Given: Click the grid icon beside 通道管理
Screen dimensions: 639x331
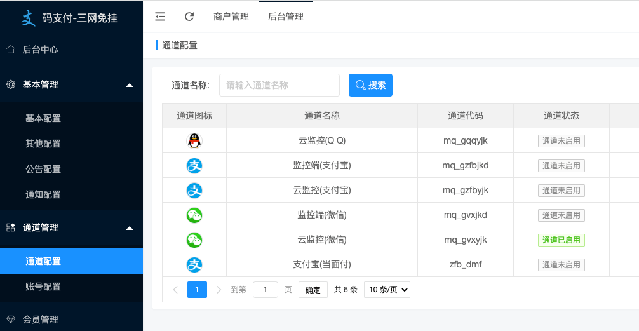Looking at the screenshot, I should click(x=11, y=227).
